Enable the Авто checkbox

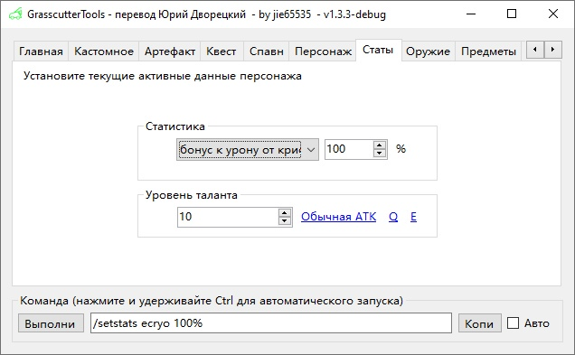(513, 323)
